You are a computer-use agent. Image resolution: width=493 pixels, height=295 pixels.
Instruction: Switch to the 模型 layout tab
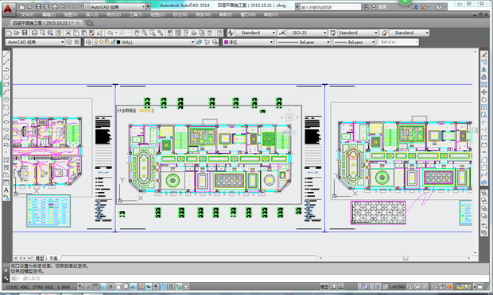coord(40,259)
